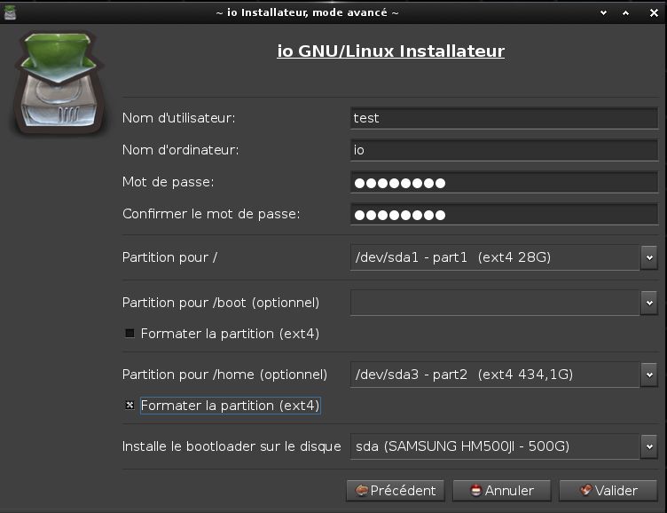Click sda (SAMSUNG HM500JI - 500G) combo box

point(495,446)
